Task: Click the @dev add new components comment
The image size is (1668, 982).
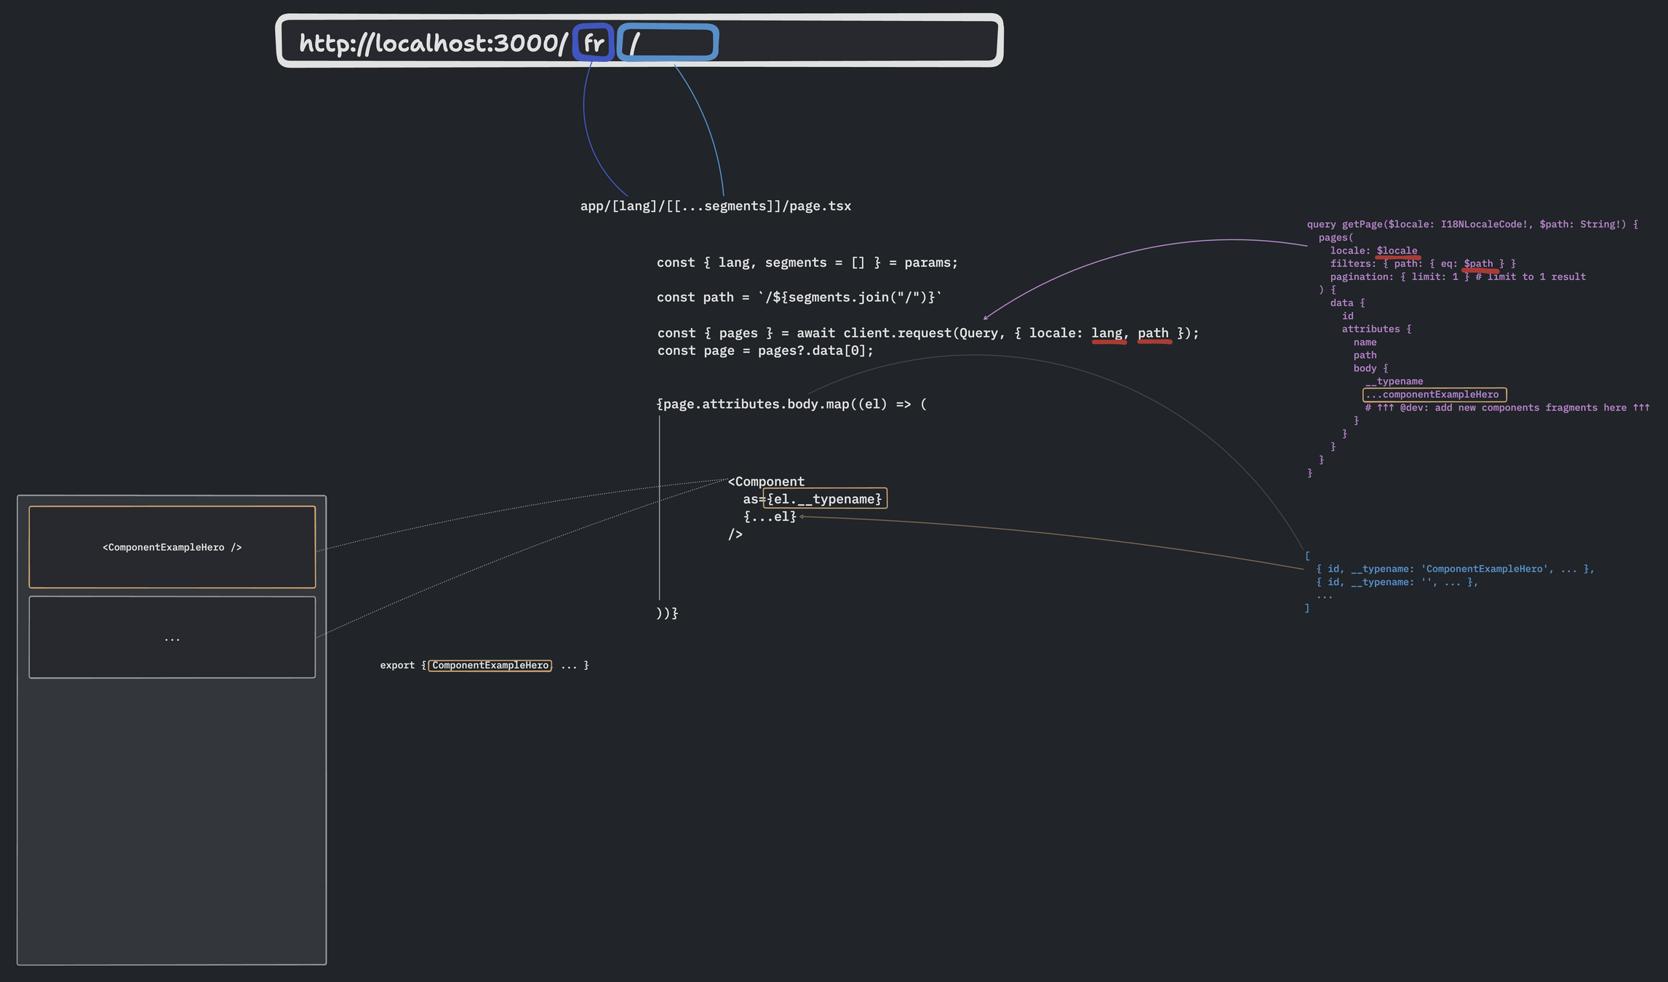Action: pos(1507,407)
